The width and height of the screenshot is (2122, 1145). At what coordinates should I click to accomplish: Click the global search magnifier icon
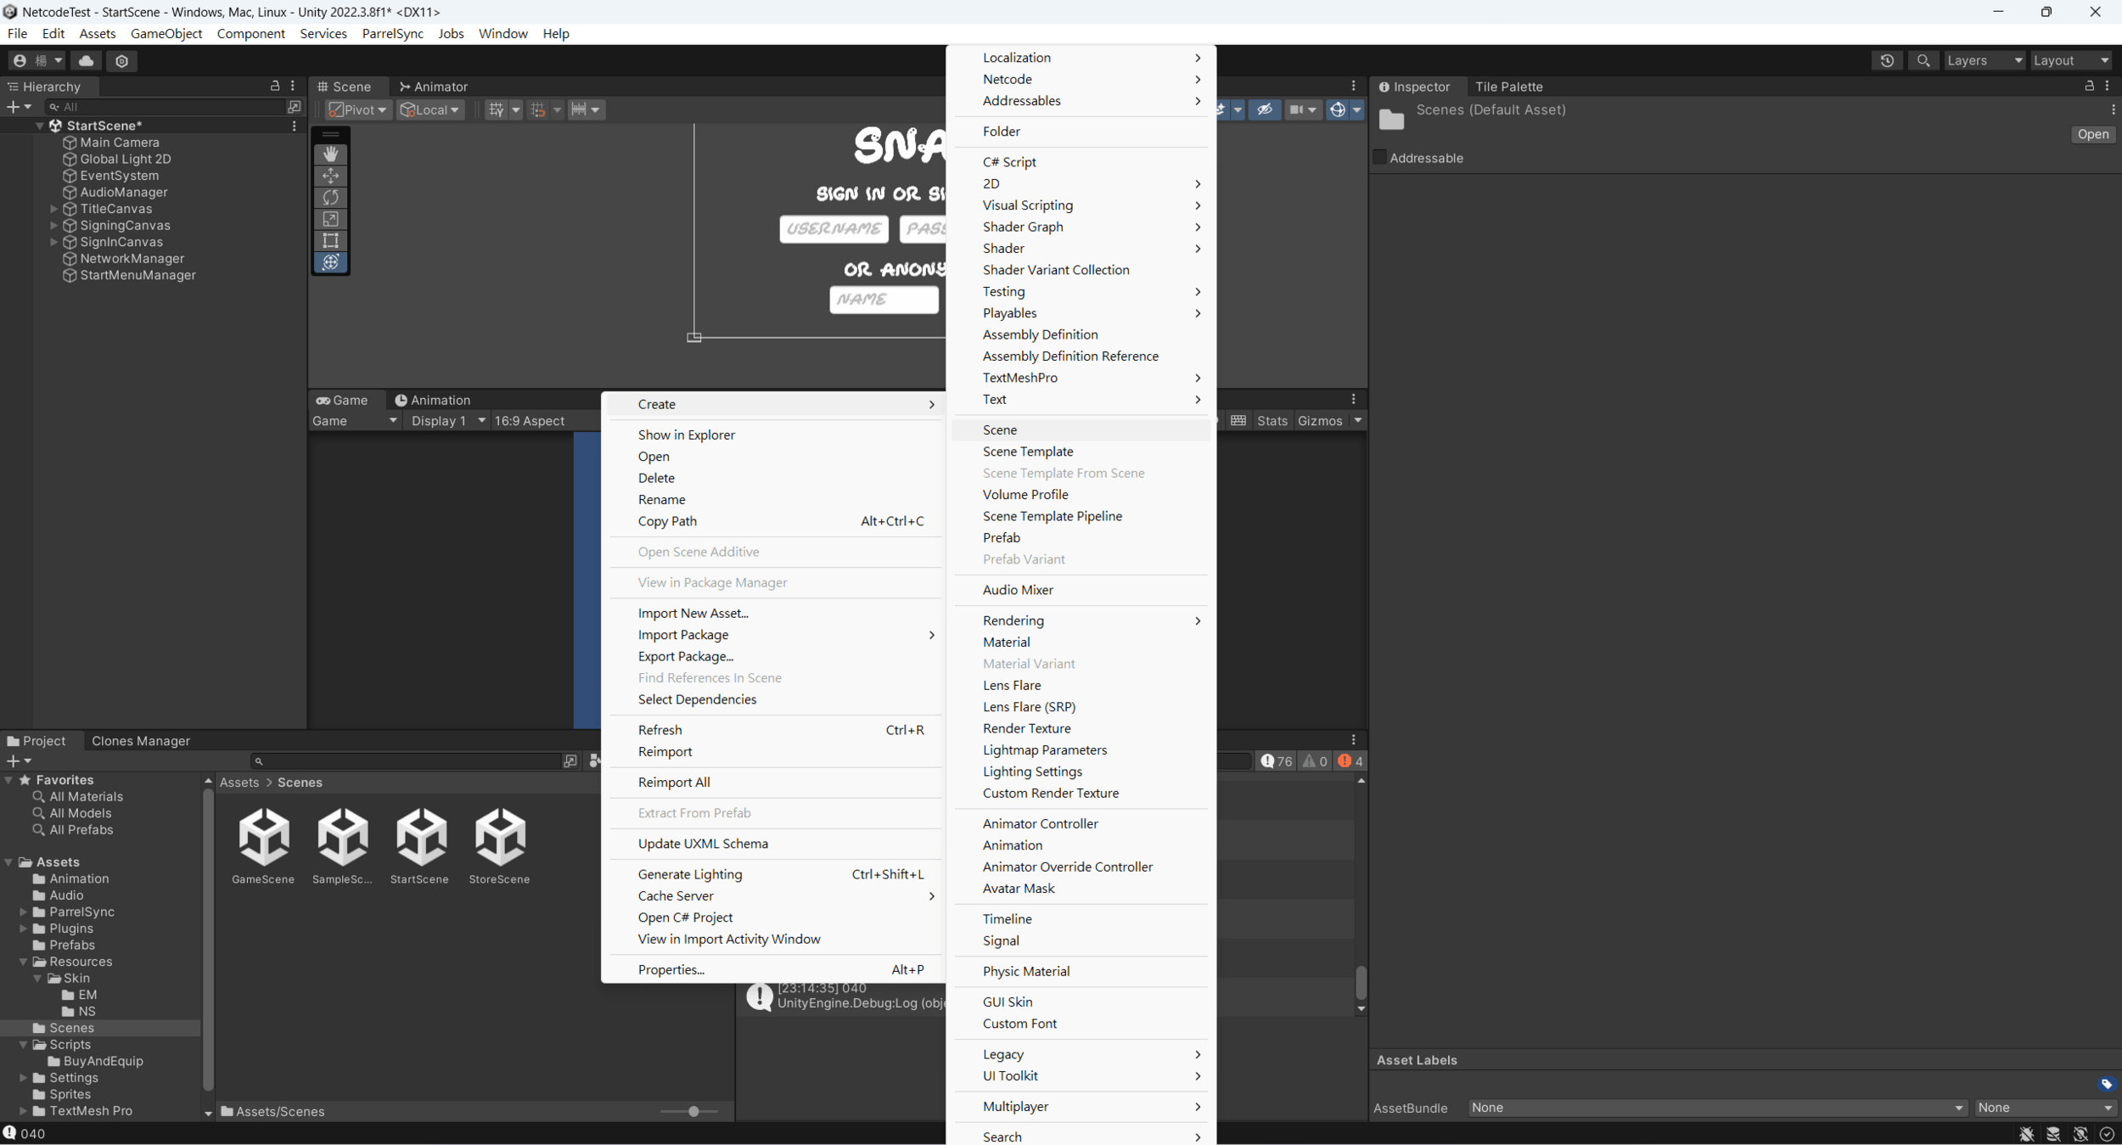1923,60
